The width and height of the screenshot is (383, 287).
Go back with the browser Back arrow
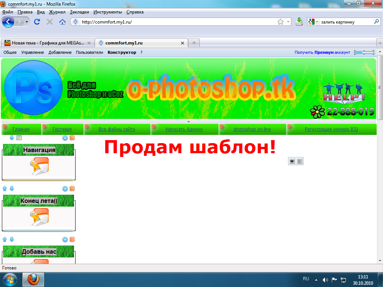point(8,22)
